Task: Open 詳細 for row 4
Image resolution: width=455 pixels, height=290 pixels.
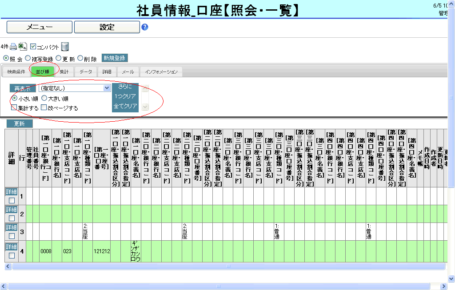Action: (11, 245)
